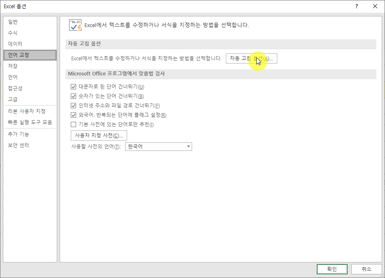
Task: Go to the 데이터 category
Action: 30,44
